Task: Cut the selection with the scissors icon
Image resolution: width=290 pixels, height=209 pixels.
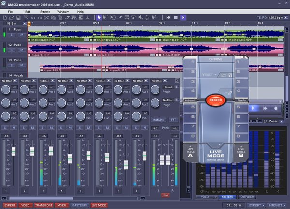Action: click(46, 18)
